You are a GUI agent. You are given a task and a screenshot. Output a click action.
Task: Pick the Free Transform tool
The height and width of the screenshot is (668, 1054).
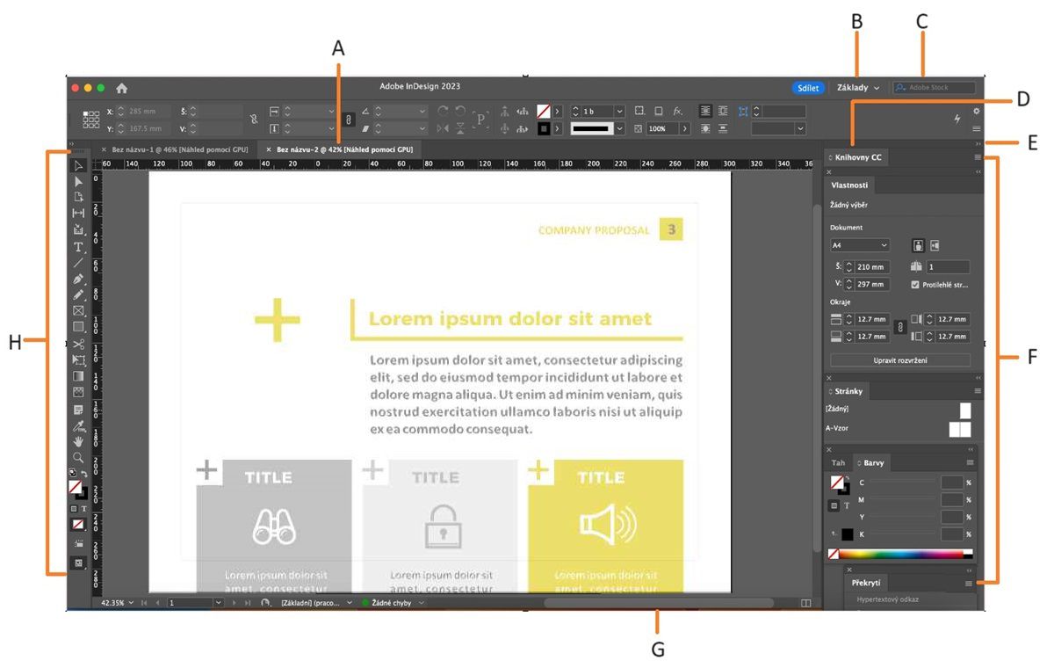pos(78,360)
